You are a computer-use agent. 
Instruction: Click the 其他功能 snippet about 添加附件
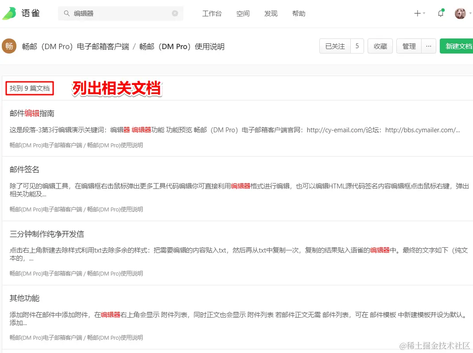239,318
